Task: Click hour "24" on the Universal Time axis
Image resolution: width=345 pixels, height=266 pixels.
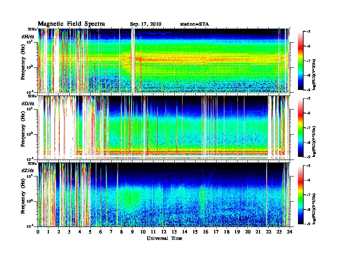Action: point(290,232)
